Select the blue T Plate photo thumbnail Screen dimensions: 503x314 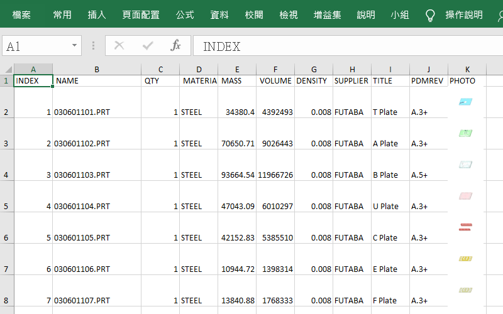[x=466, y=101]
